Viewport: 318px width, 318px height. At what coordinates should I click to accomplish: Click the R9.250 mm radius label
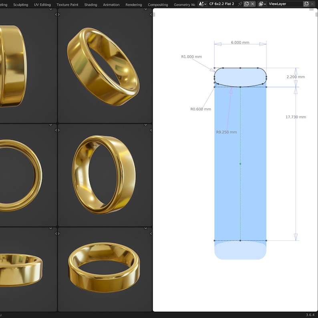226,132
